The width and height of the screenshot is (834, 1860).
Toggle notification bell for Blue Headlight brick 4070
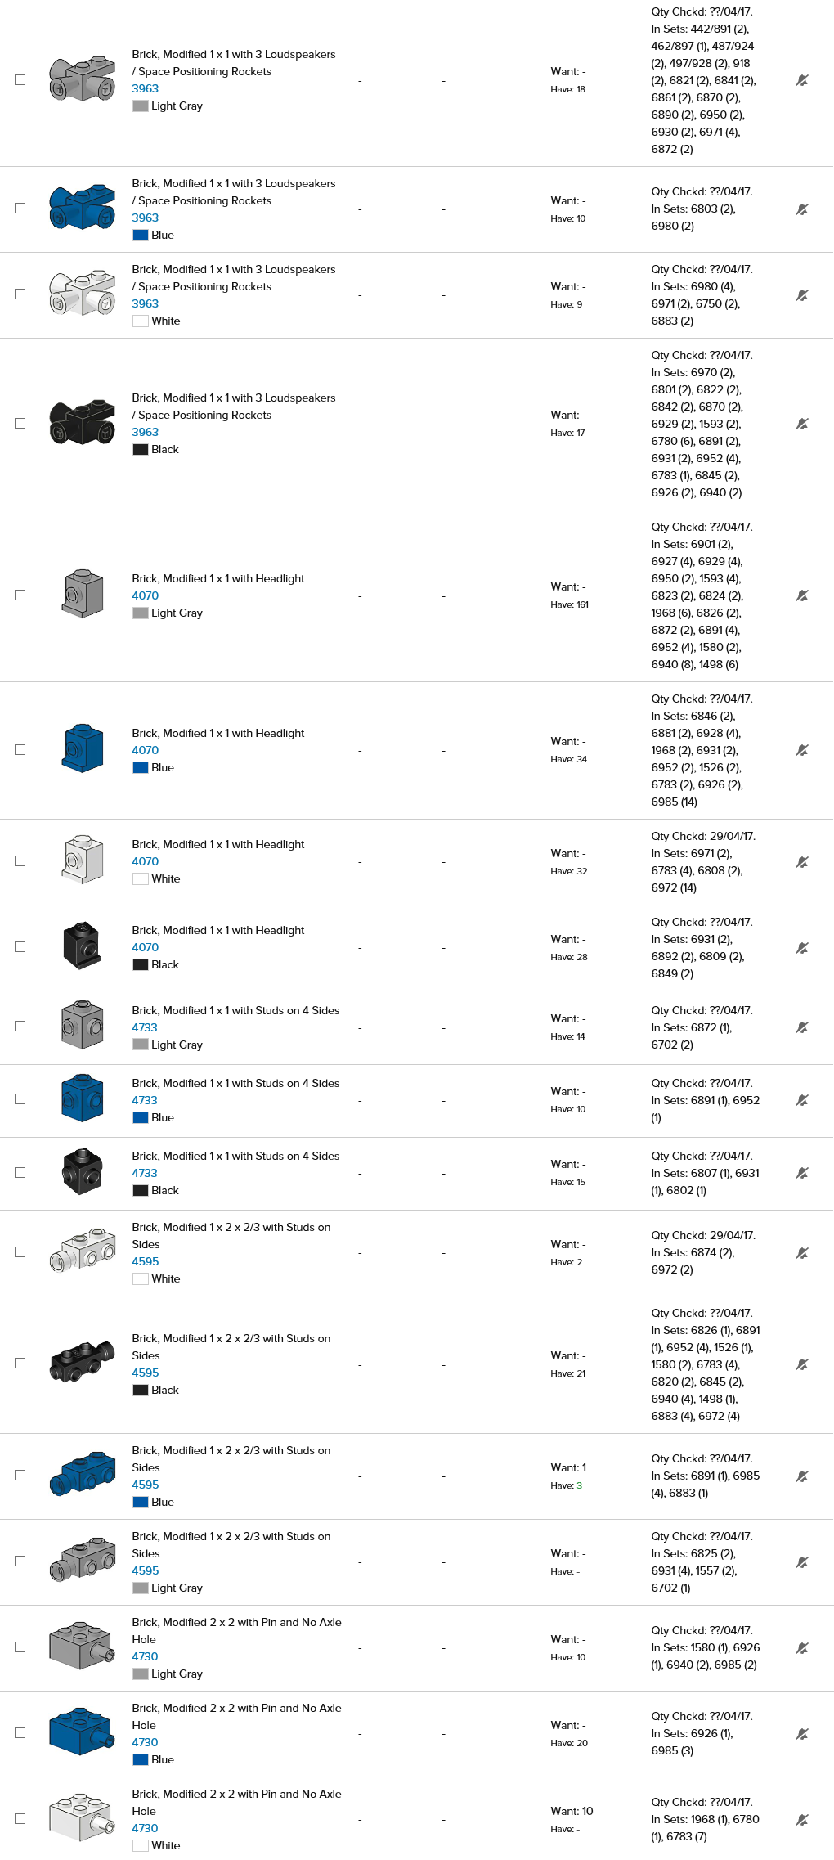(802, 750)
